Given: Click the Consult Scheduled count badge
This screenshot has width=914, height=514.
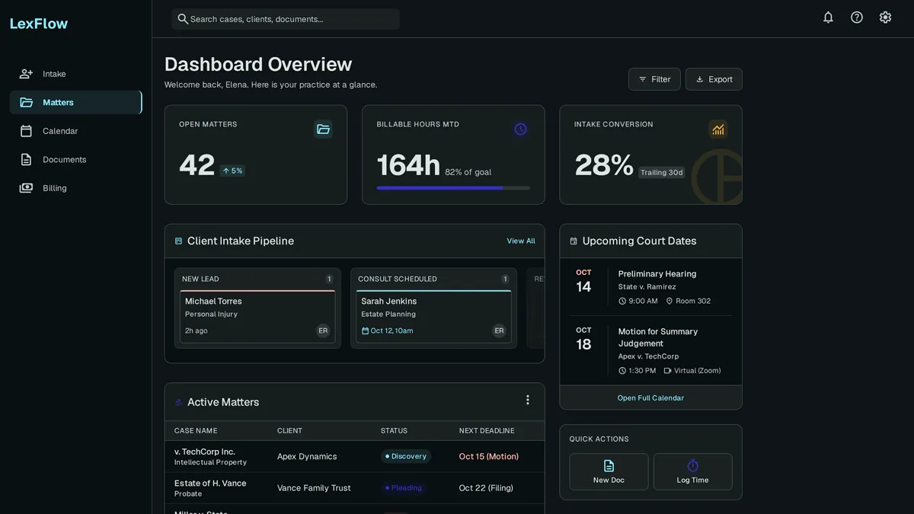Looking at the screenshot, I should tap(505, 279).
